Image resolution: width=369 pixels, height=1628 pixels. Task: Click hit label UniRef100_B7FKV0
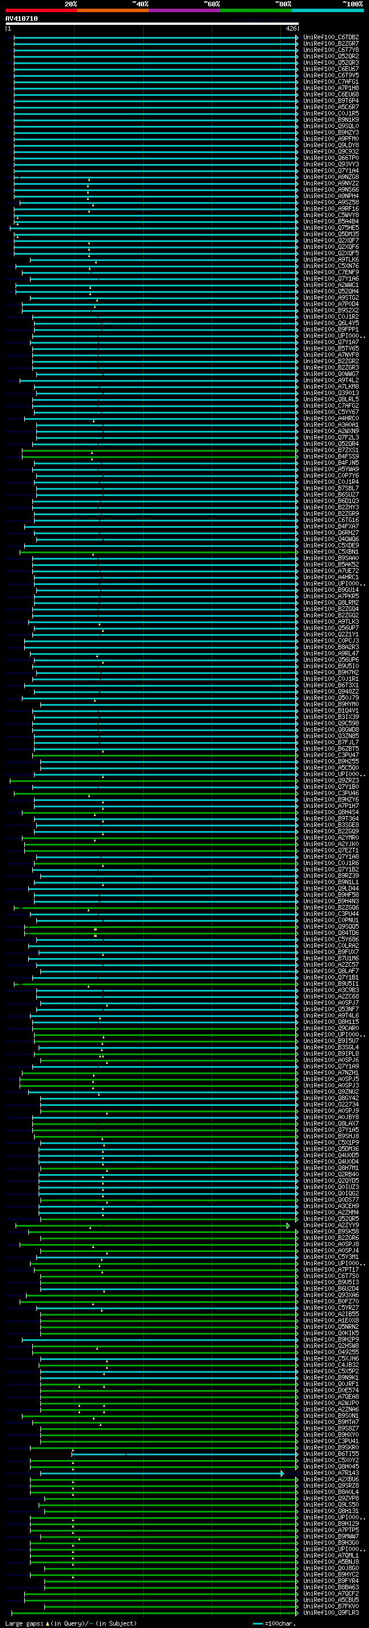(x=331, y=1607)
